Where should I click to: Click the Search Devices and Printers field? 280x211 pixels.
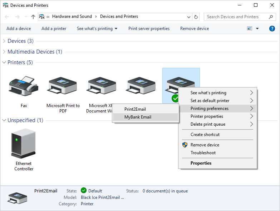pos(240,17)
